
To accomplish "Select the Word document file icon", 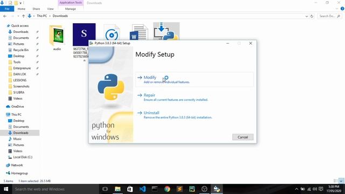I will pos(139,32).
